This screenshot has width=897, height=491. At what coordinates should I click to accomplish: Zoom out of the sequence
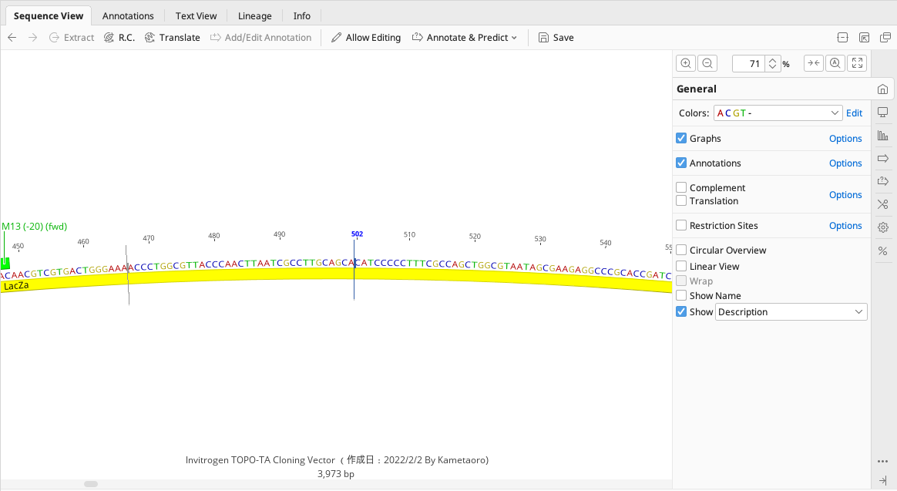(707, 62)
